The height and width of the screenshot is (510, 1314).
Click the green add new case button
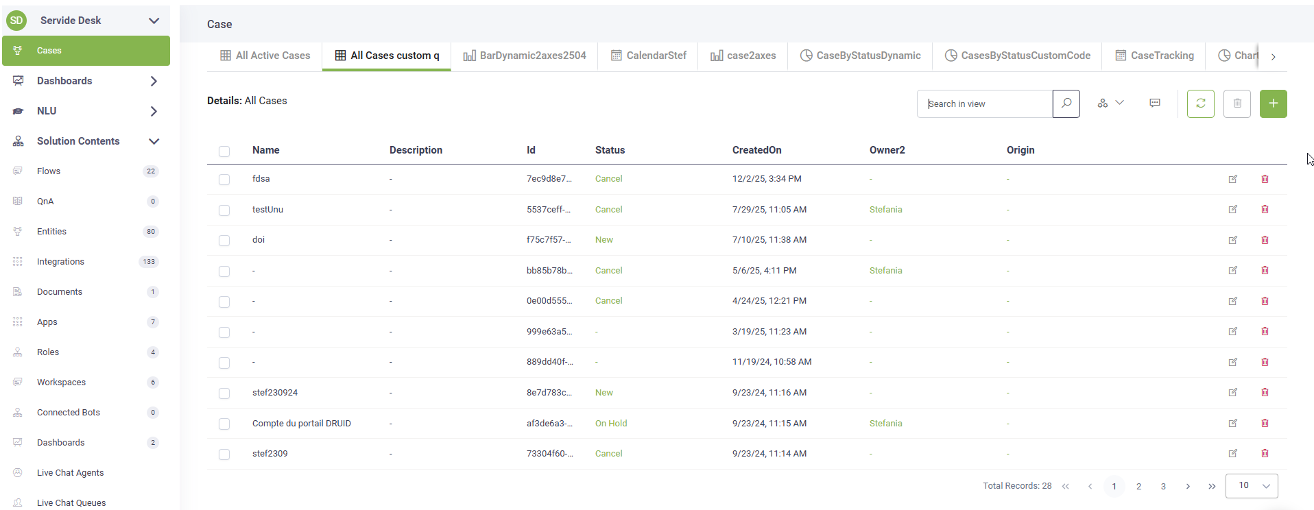click(x=1273, y=104)
